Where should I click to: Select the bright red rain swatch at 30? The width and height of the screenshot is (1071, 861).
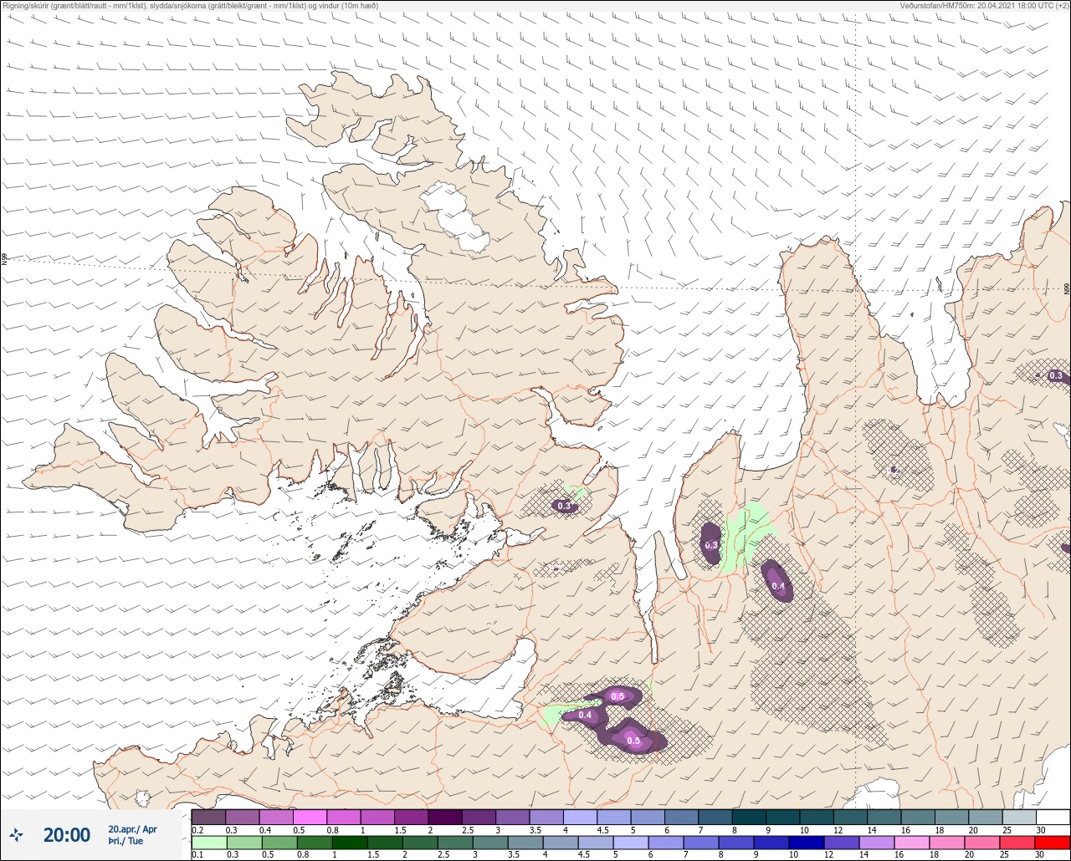[x=1053, y=843]
